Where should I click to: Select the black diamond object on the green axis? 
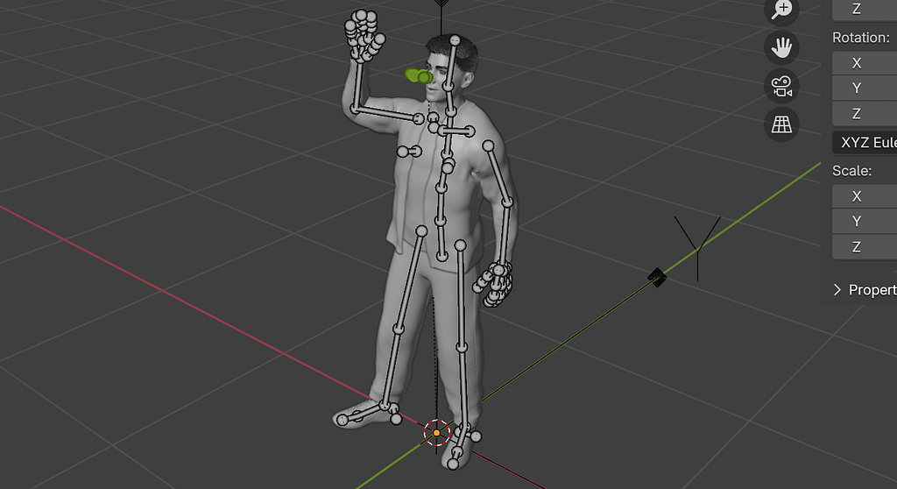coord(657,278)
